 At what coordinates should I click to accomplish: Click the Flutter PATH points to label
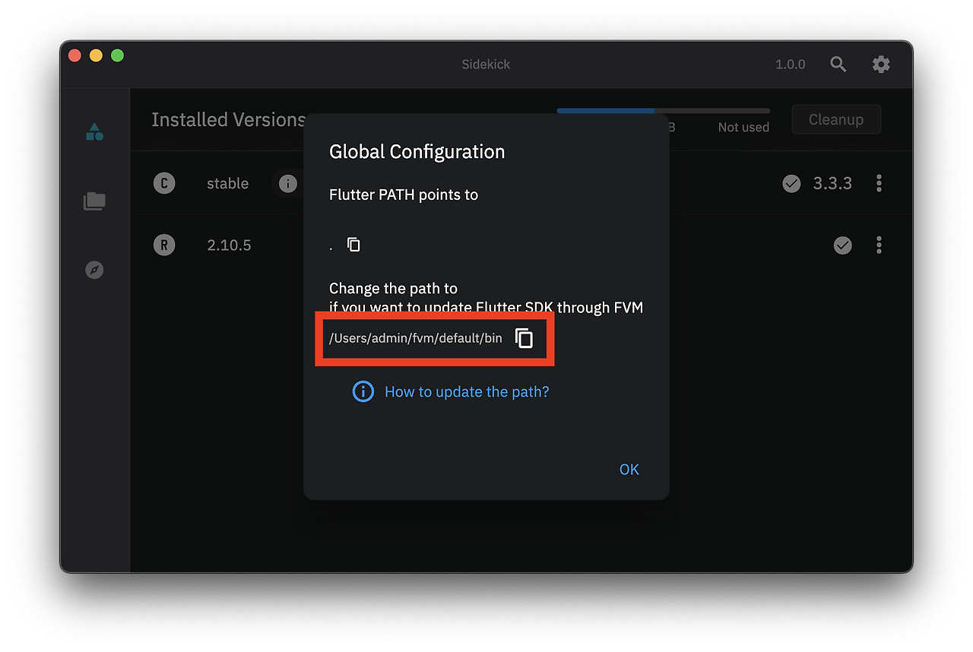pyautogui.click(x=404, y=195)
